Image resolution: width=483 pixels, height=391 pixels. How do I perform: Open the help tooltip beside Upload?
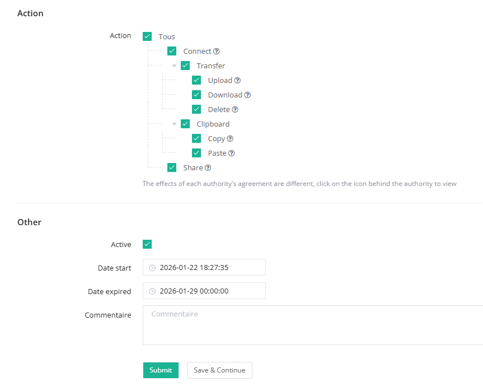[237, 81]
